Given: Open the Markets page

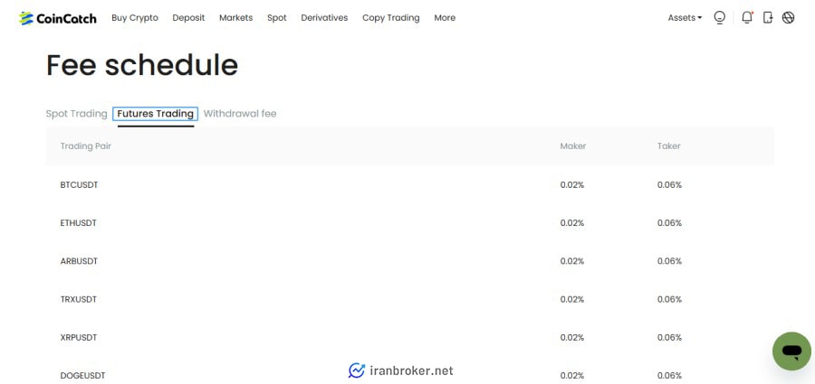Looking at the screenshot, I should pyautogui.click(x=236, y=18).
